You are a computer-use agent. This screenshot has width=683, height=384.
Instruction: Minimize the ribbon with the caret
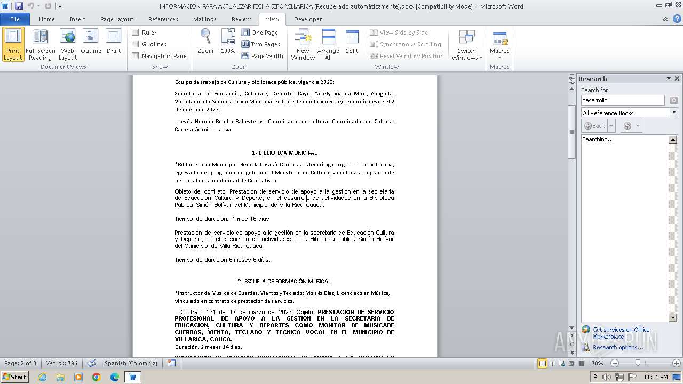pyautogui.click(x=665, y=19)
